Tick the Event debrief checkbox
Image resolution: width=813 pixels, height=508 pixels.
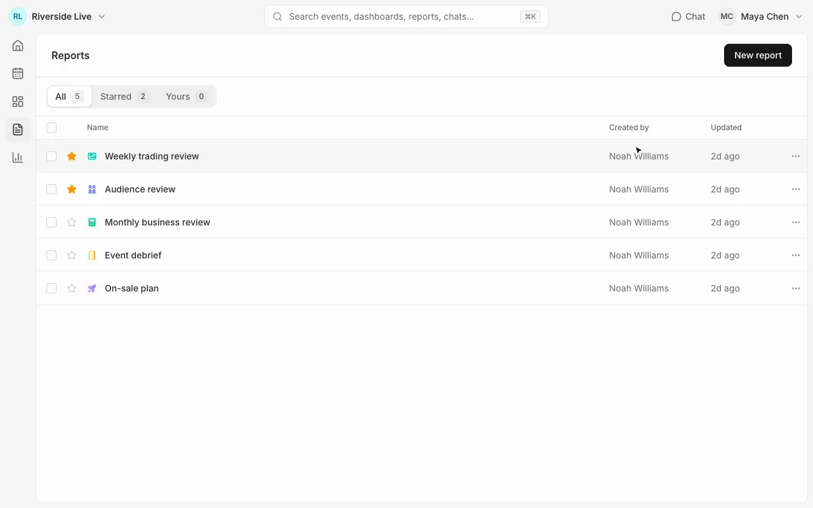click(x=51, y=255)
